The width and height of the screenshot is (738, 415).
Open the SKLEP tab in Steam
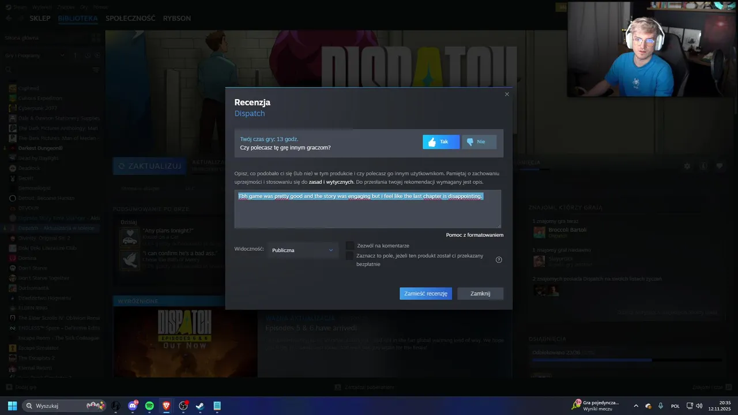pos(40,18)
